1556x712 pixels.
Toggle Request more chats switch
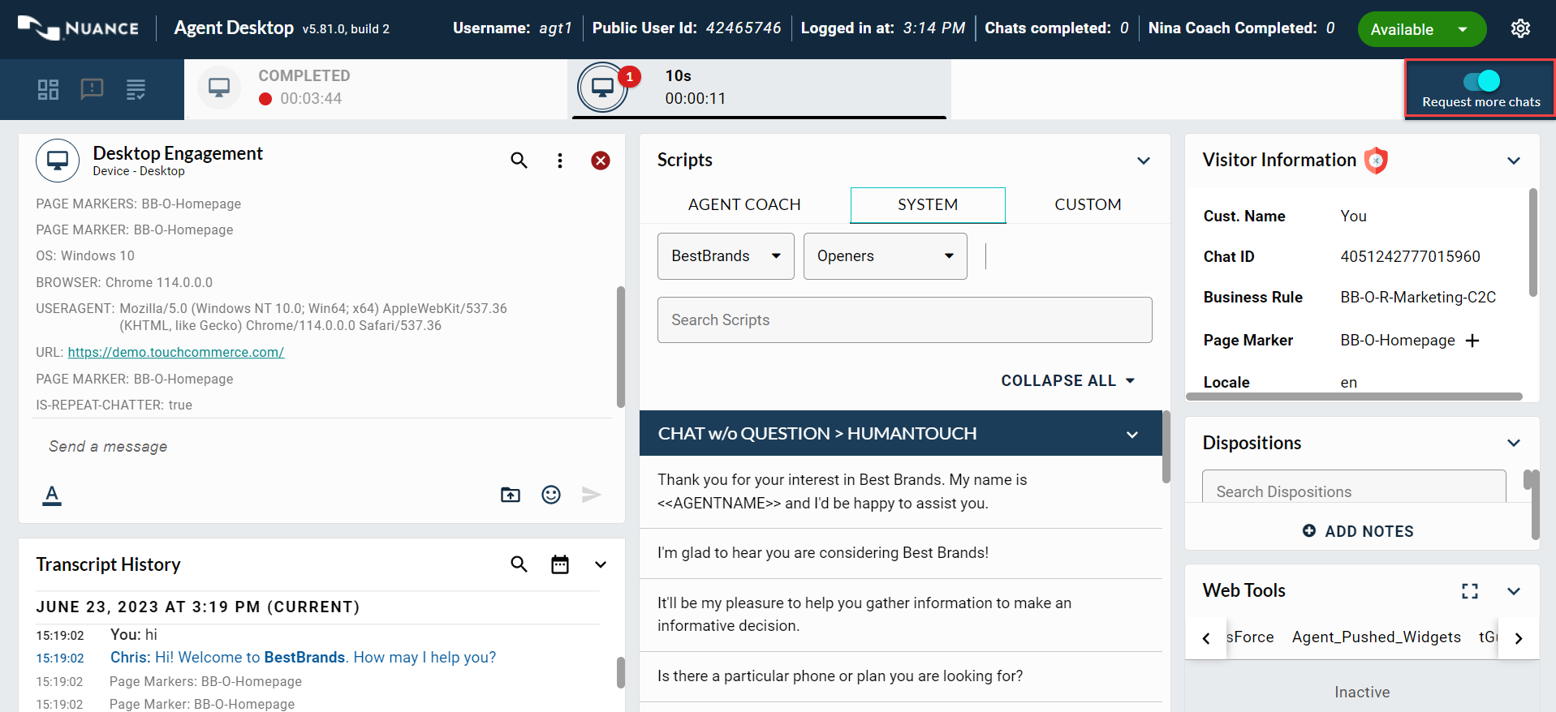(1481, 81)
